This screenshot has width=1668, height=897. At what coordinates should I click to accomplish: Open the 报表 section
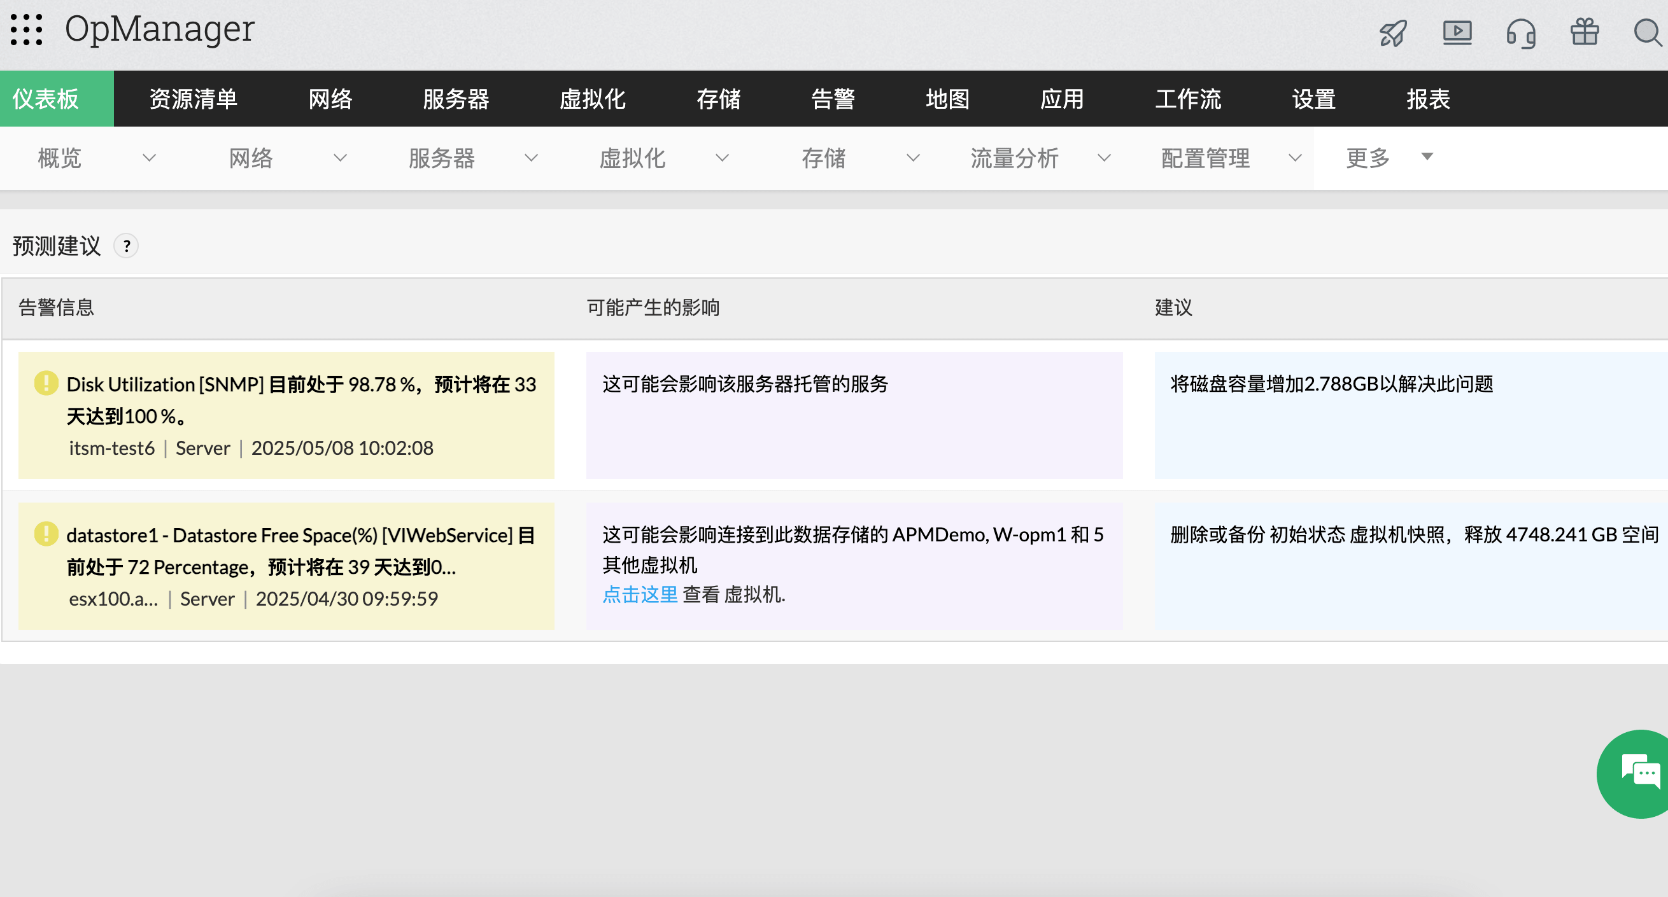(x=1429, y=99)
